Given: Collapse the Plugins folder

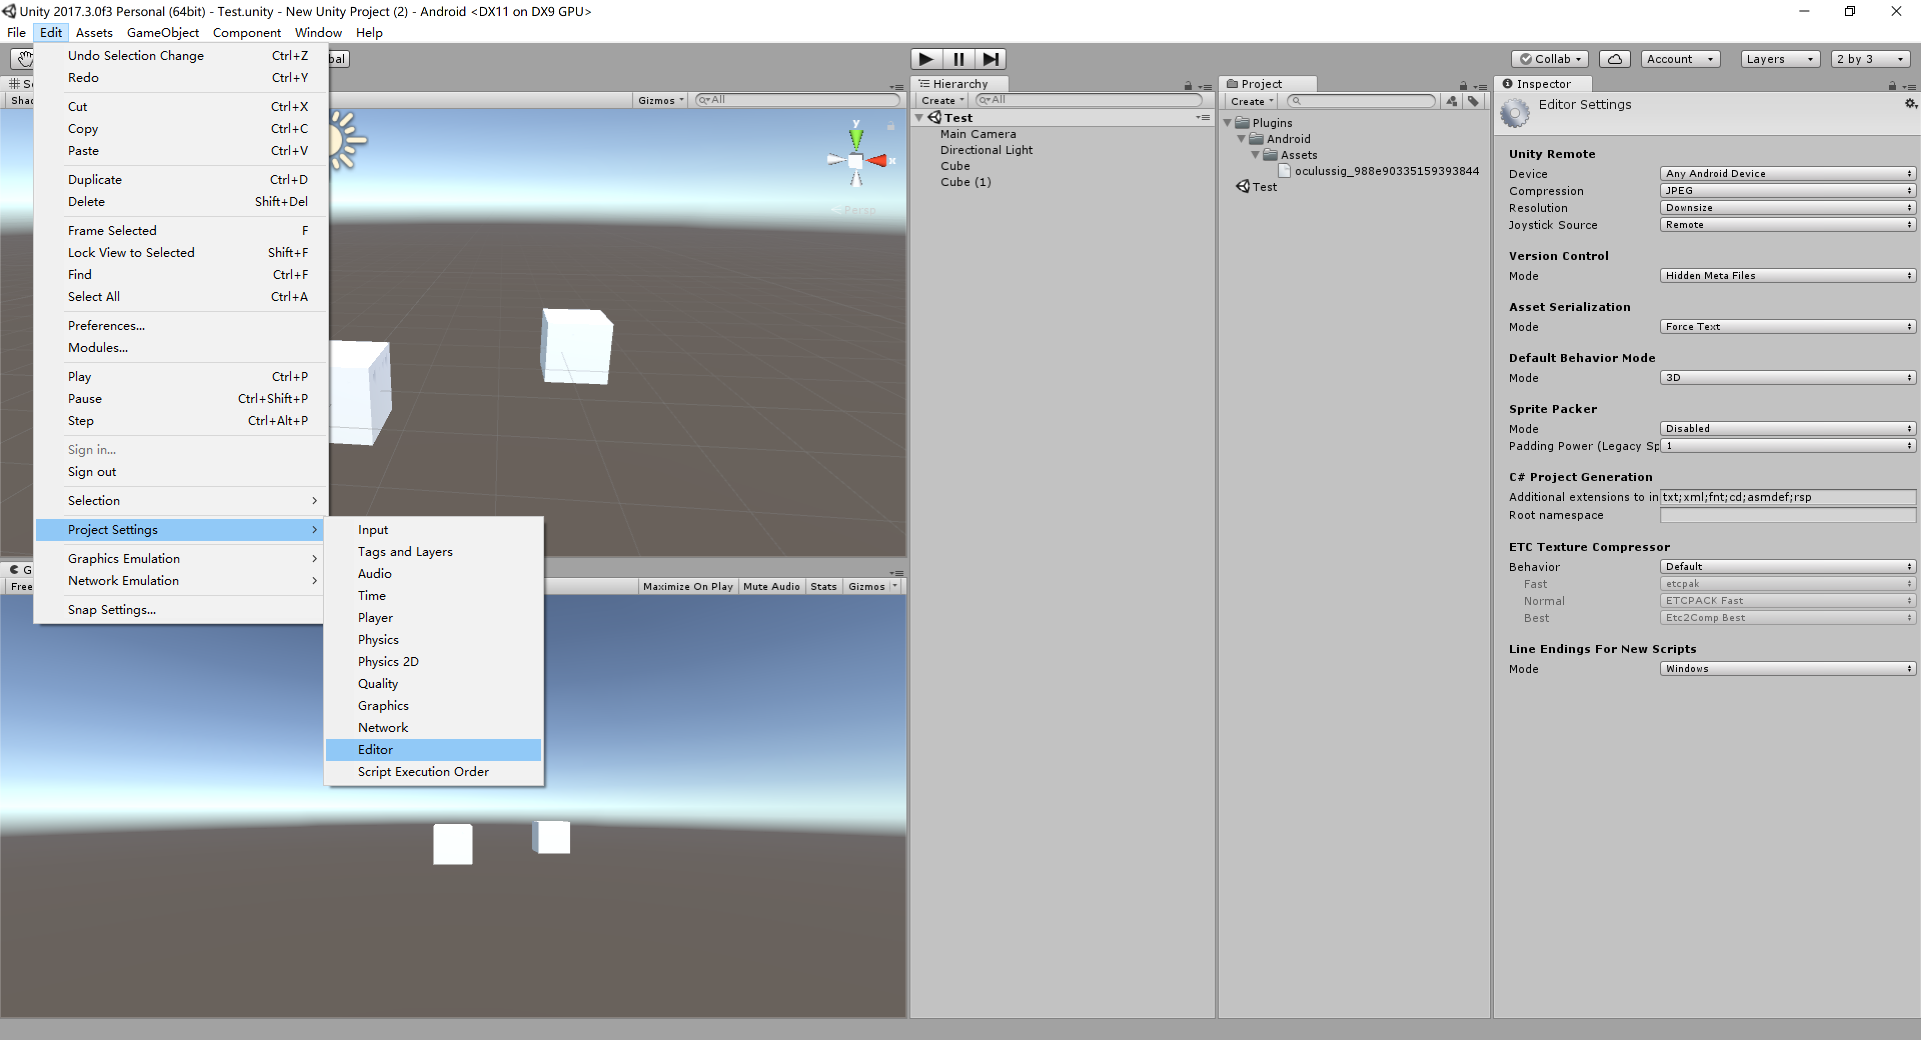Looking at the screenshot, I should [1228, 123].
